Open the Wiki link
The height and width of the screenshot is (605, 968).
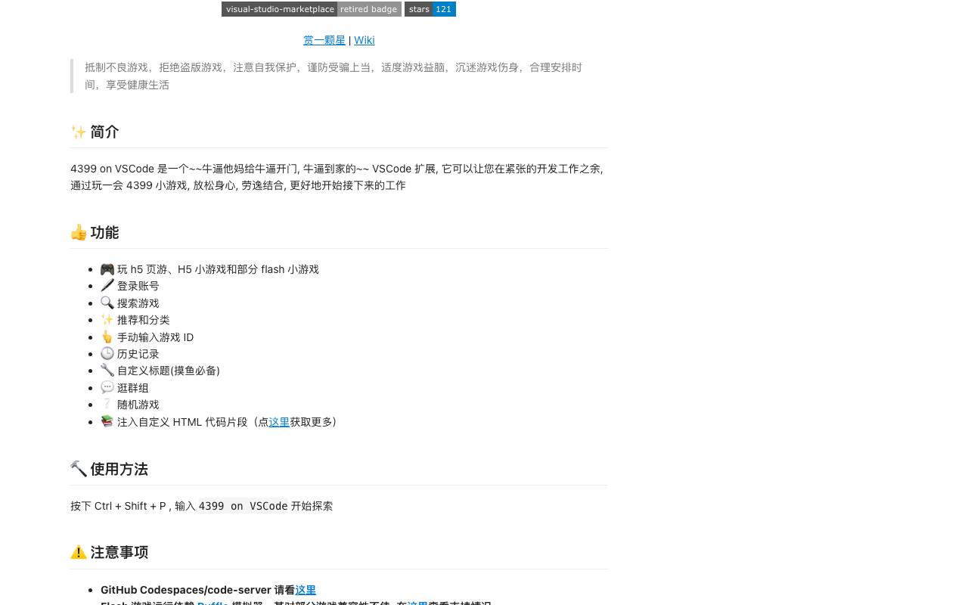pos(365,40)
